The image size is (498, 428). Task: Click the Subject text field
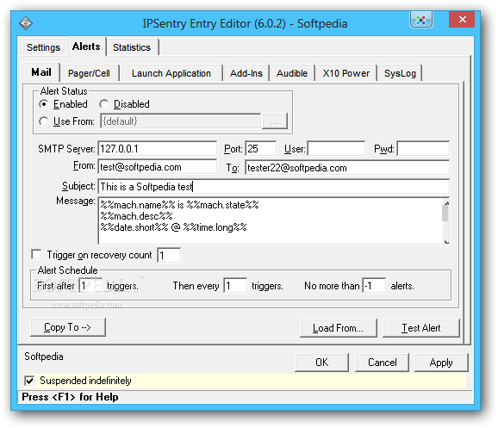(x=274, y=186)
